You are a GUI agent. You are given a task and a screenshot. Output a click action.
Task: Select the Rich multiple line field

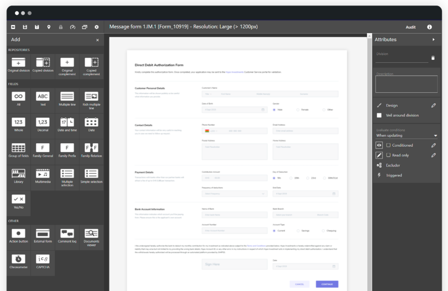[91, 99]
